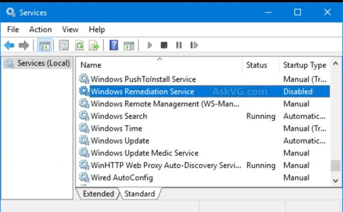343x212 pixels.
Task: Start the selected service with the play icon
Action: click(149, 45)
